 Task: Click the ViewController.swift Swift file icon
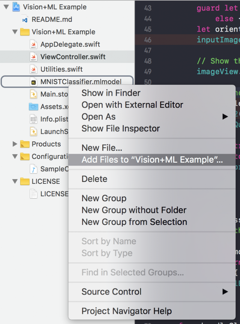pyautogui.click(x=33, y=57)
